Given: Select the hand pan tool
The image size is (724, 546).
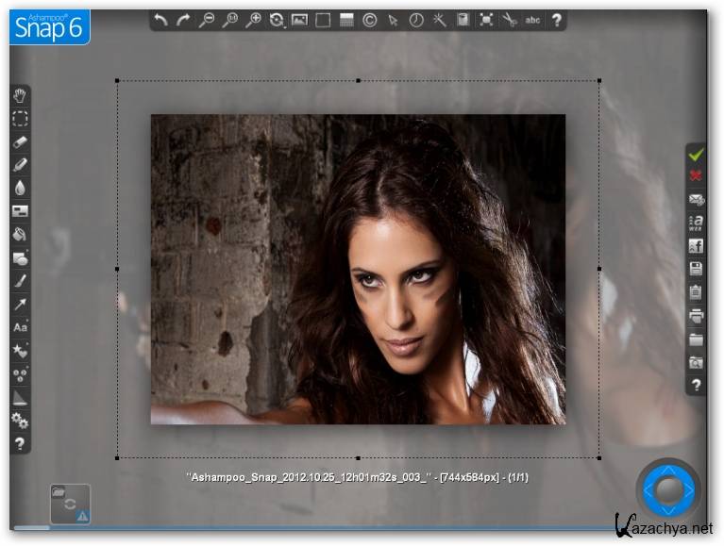Looking at the screenshot, I should coord(20,95).
